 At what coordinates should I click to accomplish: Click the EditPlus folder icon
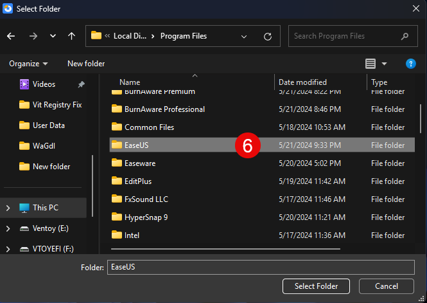pos(117,181)
